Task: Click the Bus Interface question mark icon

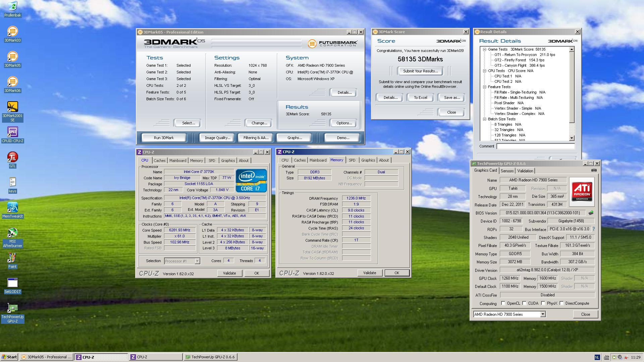Action: tap(593, 229)
